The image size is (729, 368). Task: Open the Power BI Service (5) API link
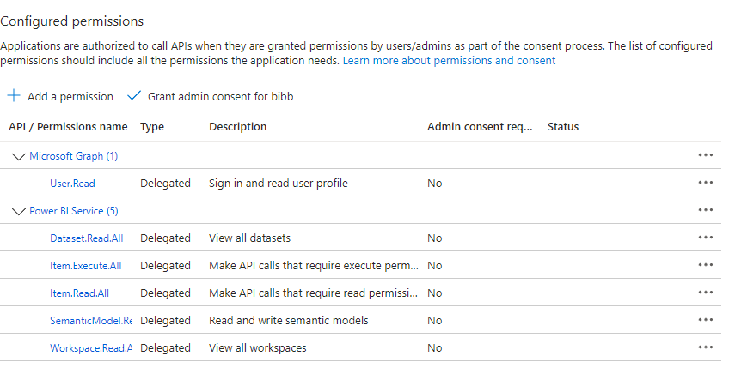73,211
